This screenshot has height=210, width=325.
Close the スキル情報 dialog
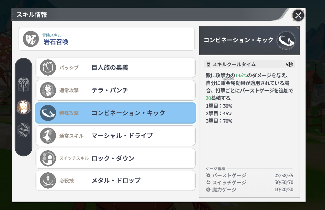coord(298,15)
